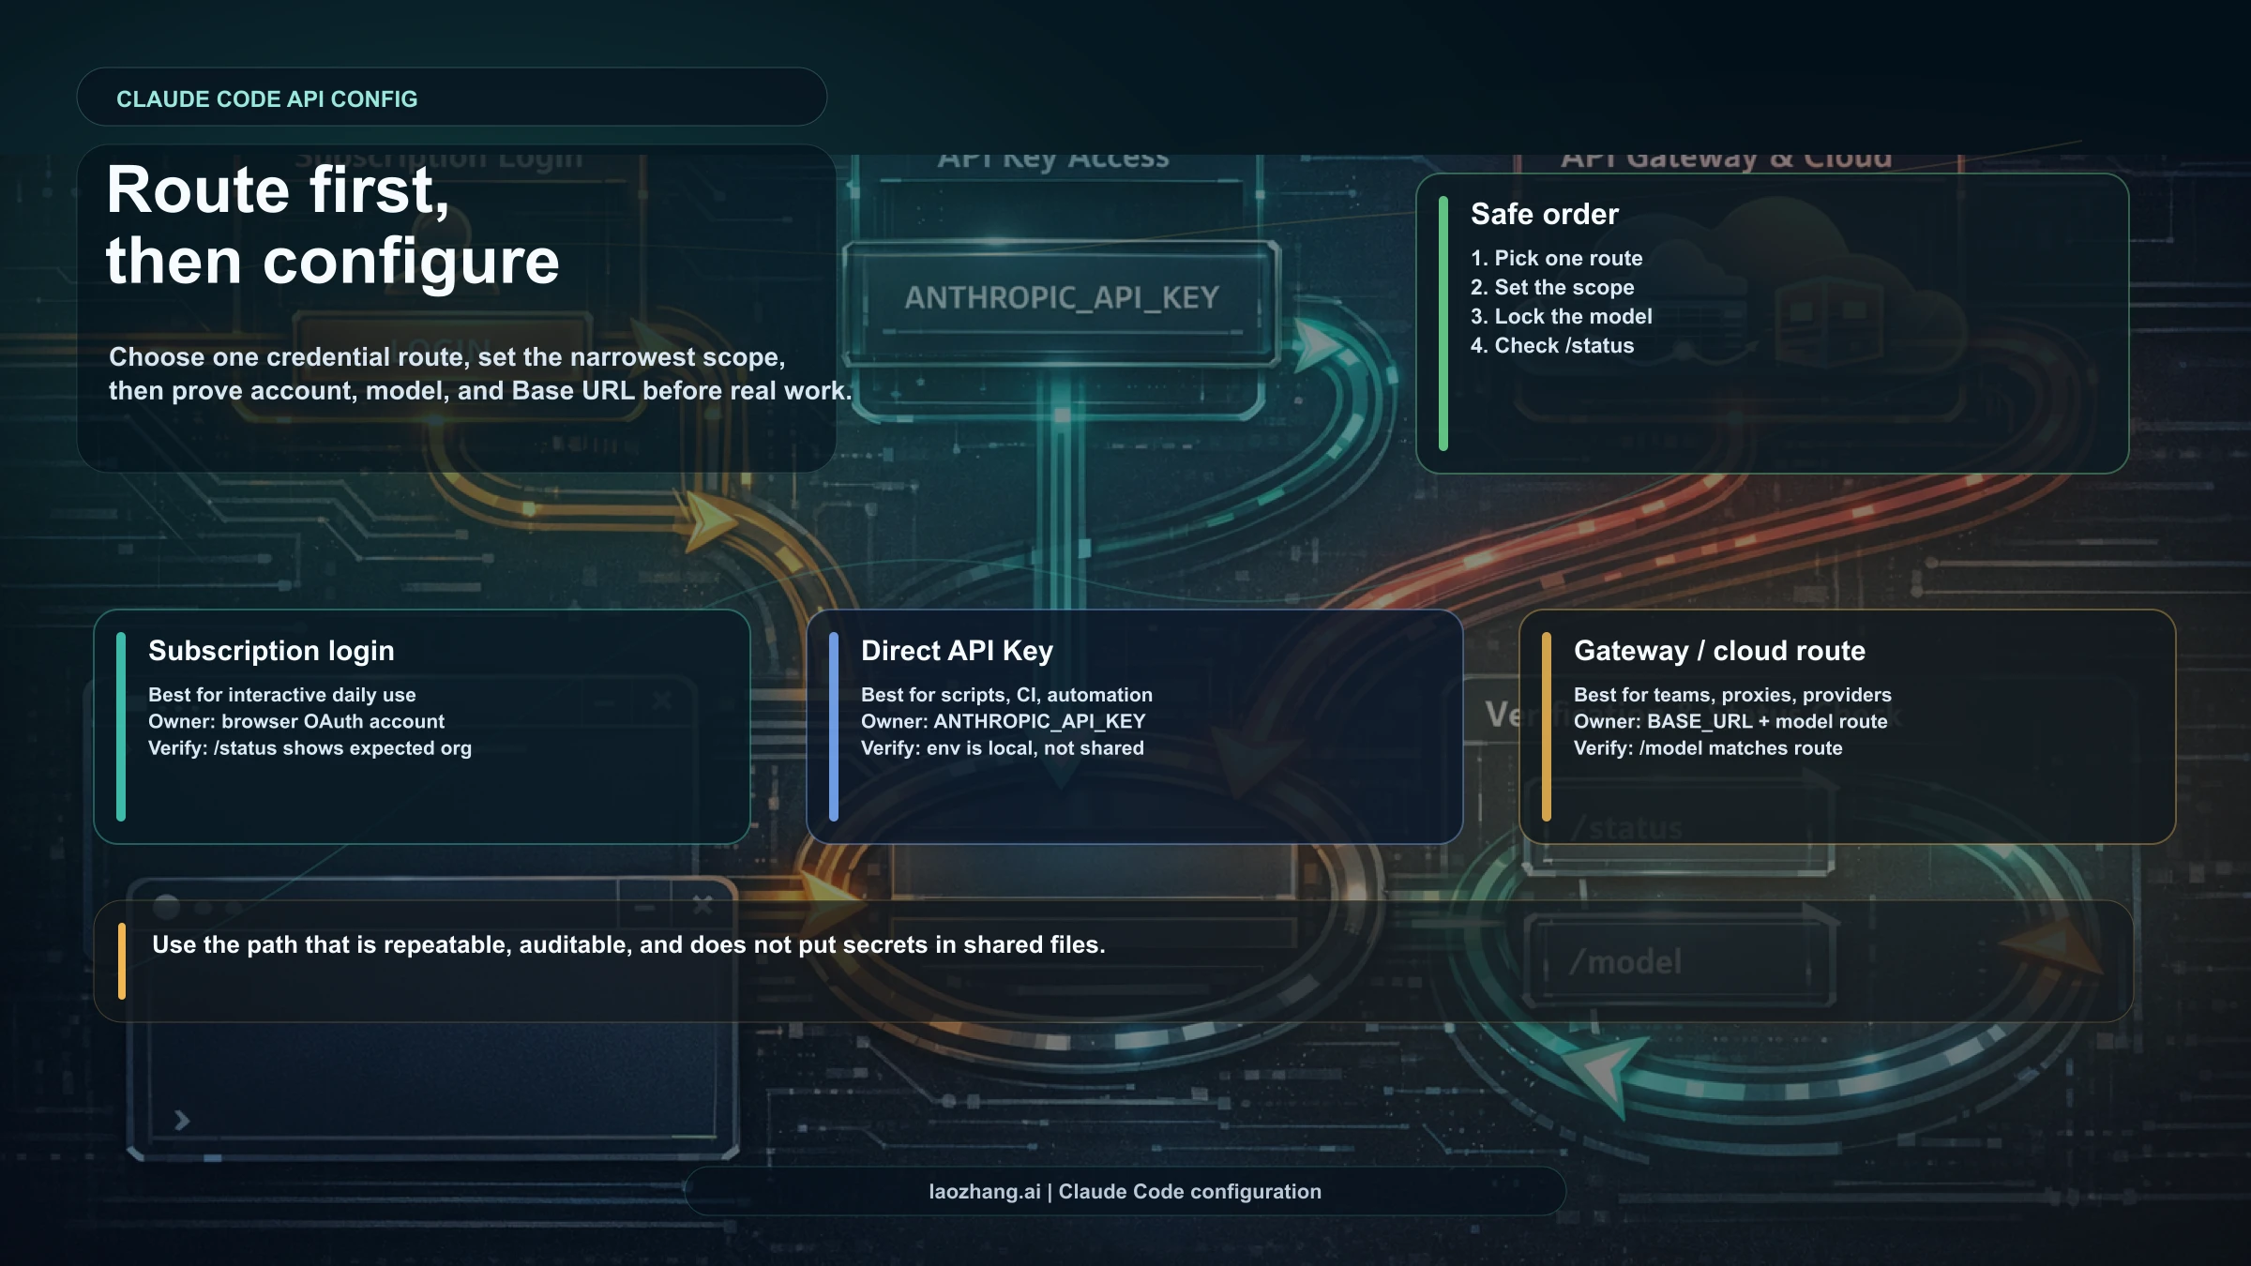Click the terminal prompt chevron
Viewport: 2251px width, 1266px height.
[x=182, y=1121]
